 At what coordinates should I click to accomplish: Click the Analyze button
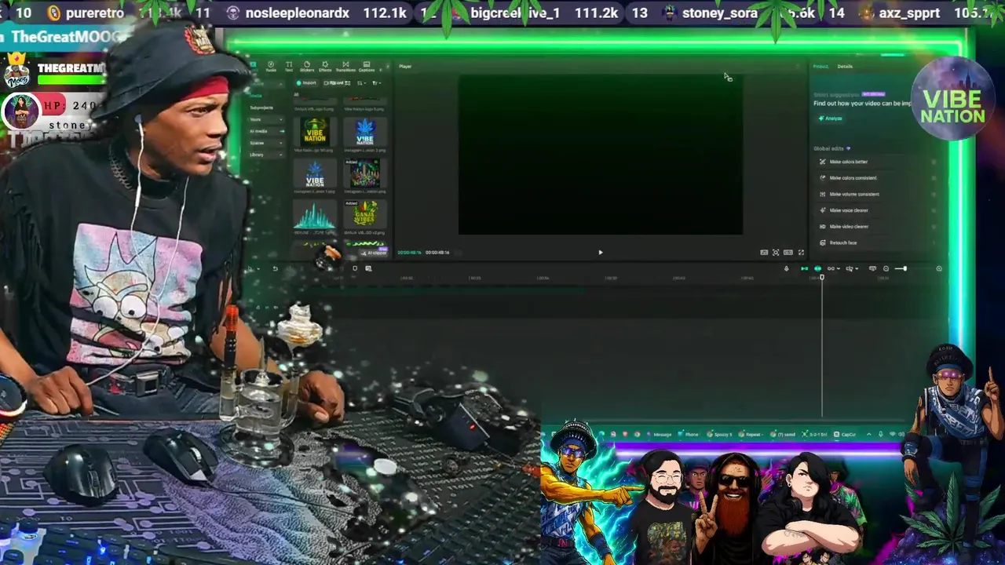click(830, 118)
